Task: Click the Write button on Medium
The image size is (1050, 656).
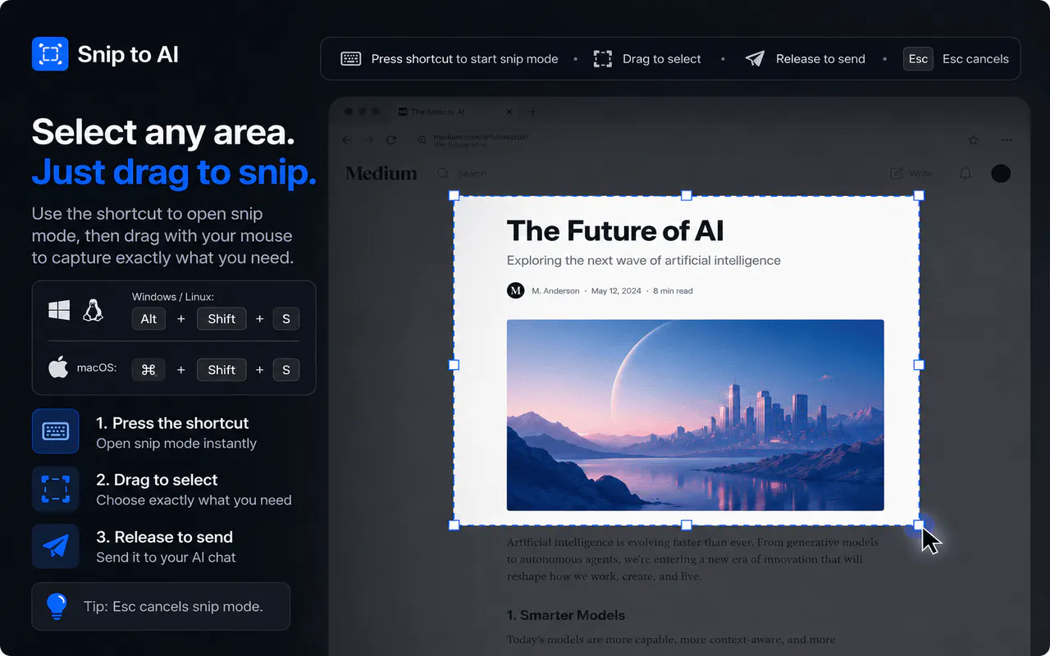Action: coord(911,173)
